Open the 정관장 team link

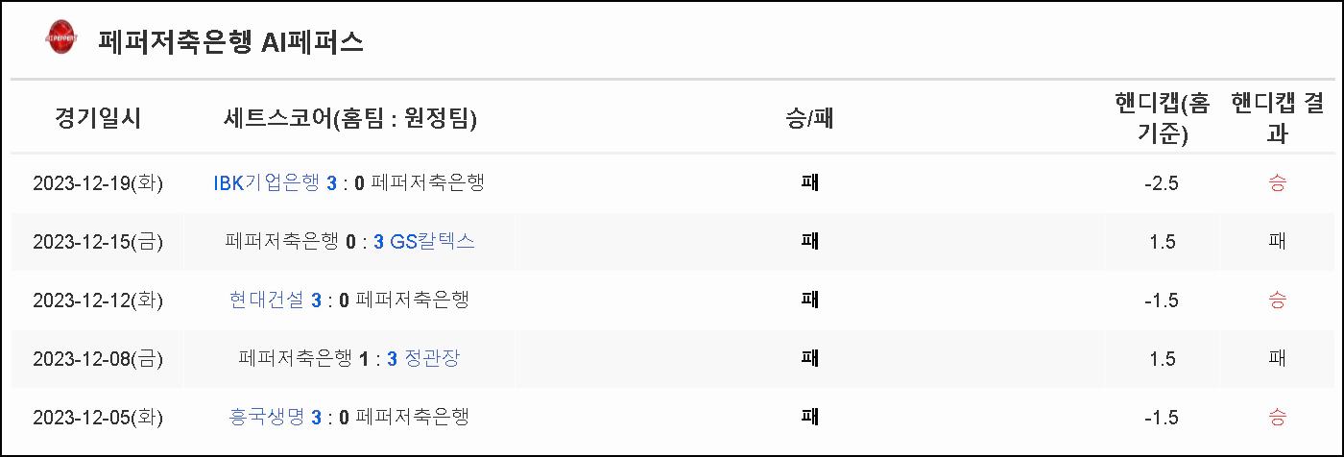coord(431,358)
